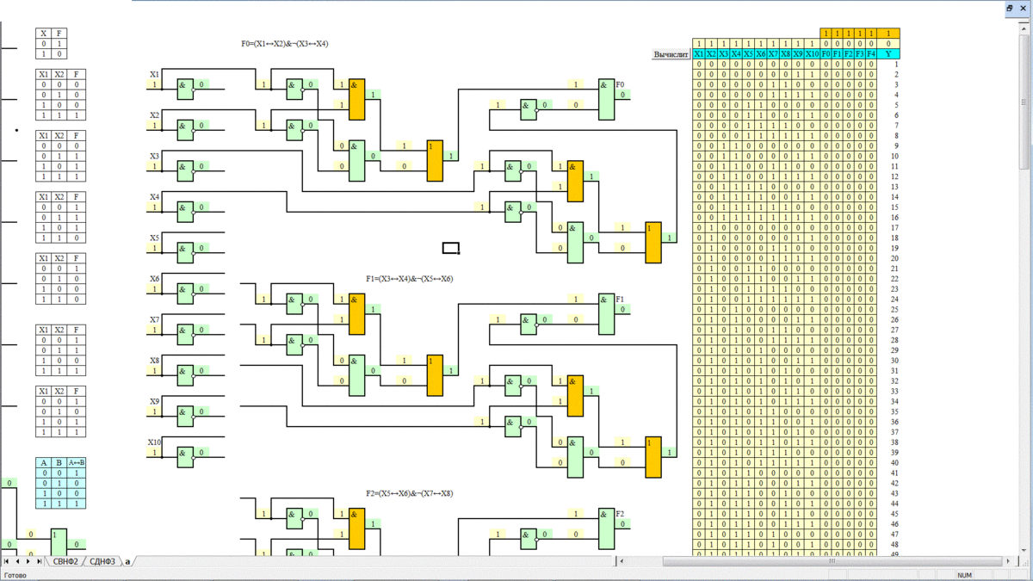This screenshot has height=581, width=1033.
Task: Select the X4 input label in the circuit
Action: coord(154,197)
